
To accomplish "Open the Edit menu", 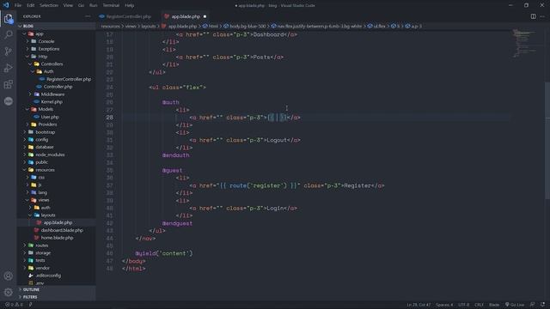I will (31, 5).
